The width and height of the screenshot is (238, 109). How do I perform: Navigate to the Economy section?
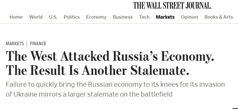[x=96, y=17]
